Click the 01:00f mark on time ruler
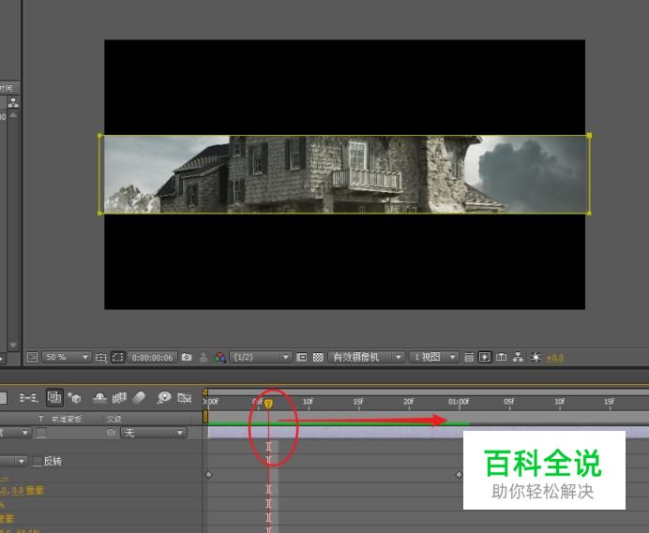649x533 pixels. (x=459, y=402)
